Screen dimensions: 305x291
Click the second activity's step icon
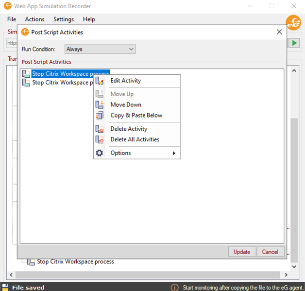point(26,83)
